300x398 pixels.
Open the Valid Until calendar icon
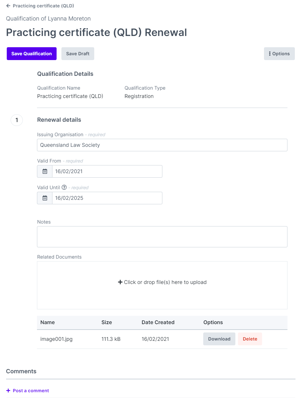tap(45, 198)
